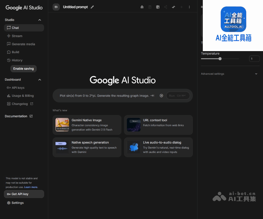Click the Get API key button

[x=24, y=194]
